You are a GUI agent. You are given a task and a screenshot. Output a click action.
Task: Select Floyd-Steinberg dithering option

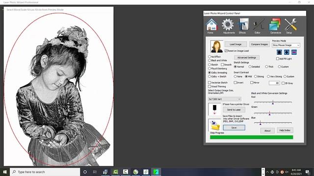pos(209,68)
